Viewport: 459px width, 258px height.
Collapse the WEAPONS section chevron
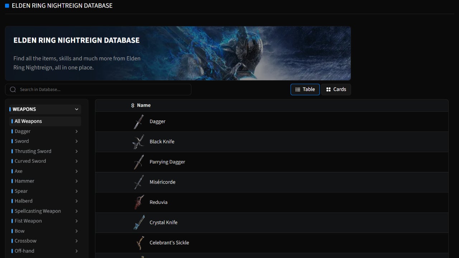click(x=76, y=109)
